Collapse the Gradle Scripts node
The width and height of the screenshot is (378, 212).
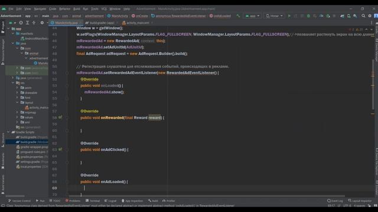(x=8, y=132)
